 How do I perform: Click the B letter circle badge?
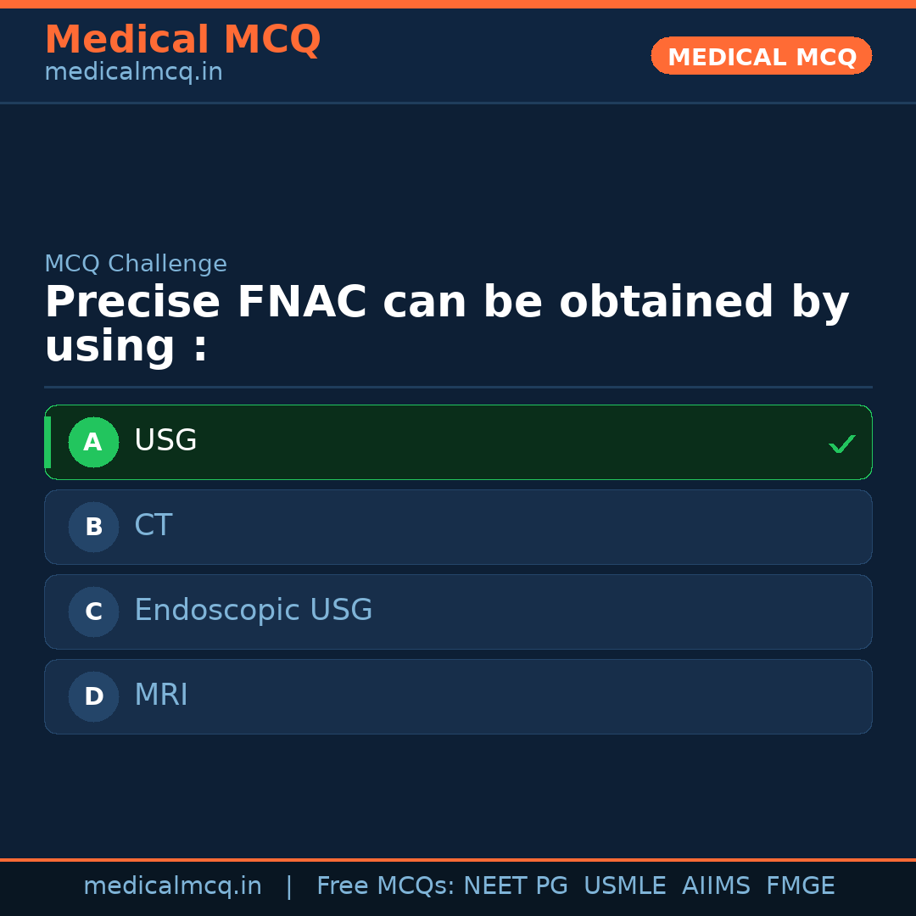click(x=93, y=528)
